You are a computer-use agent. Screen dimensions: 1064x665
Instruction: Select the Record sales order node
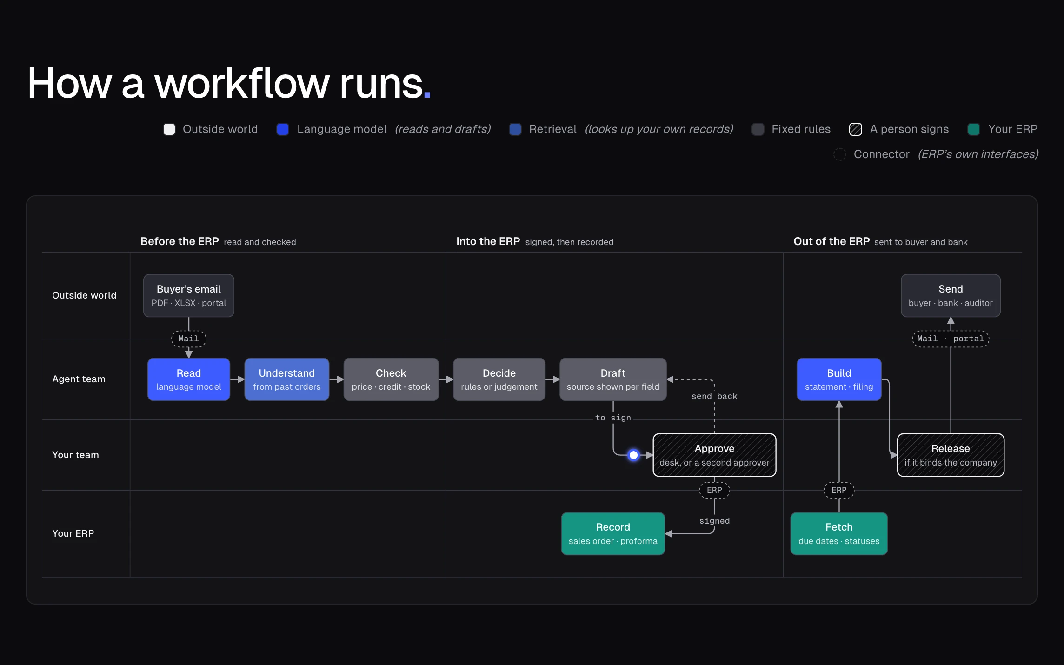[613, 534]
